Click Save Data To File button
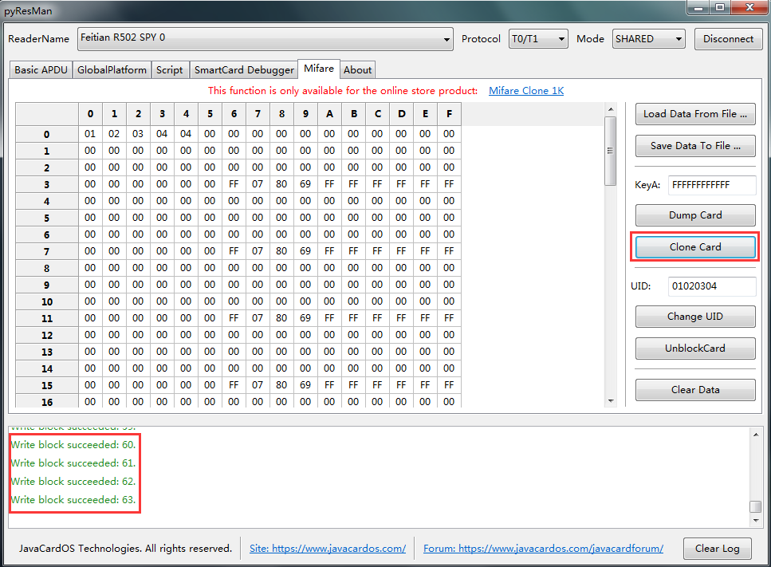771x567 pixels. (694, 146)
